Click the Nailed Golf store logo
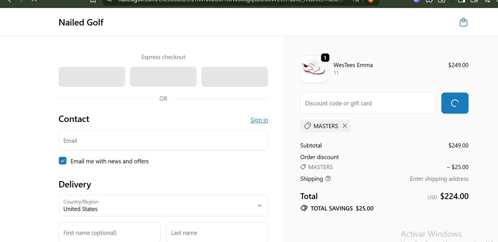This screenshot has width=498, height=242. (x=81, y=22)
